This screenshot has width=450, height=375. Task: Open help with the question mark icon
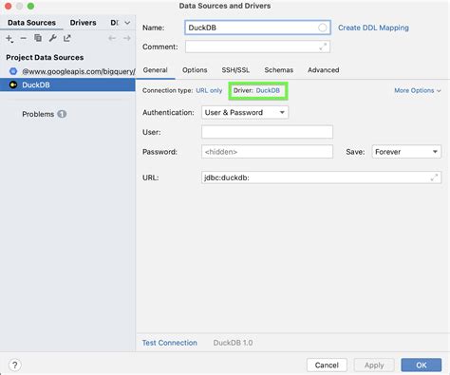click(14, 365)
